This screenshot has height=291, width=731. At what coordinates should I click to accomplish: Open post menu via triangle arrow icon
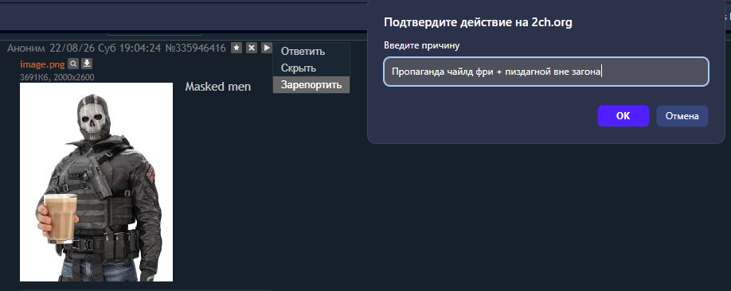[266, 48]
